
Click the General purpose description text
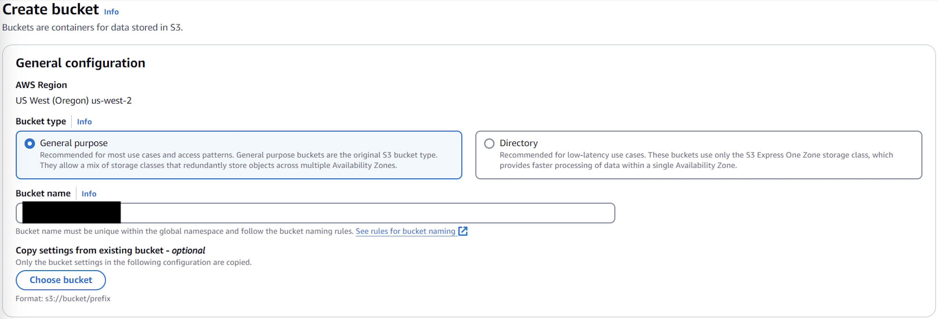click(x=239, y=160)
